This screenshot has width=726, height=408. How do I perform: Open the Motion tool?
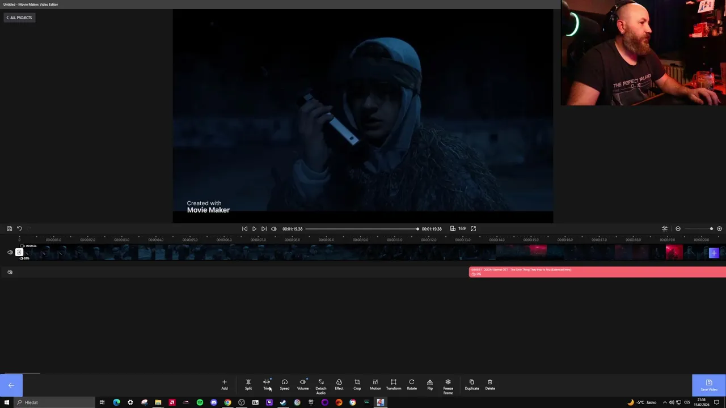click(x=375, y=385)
